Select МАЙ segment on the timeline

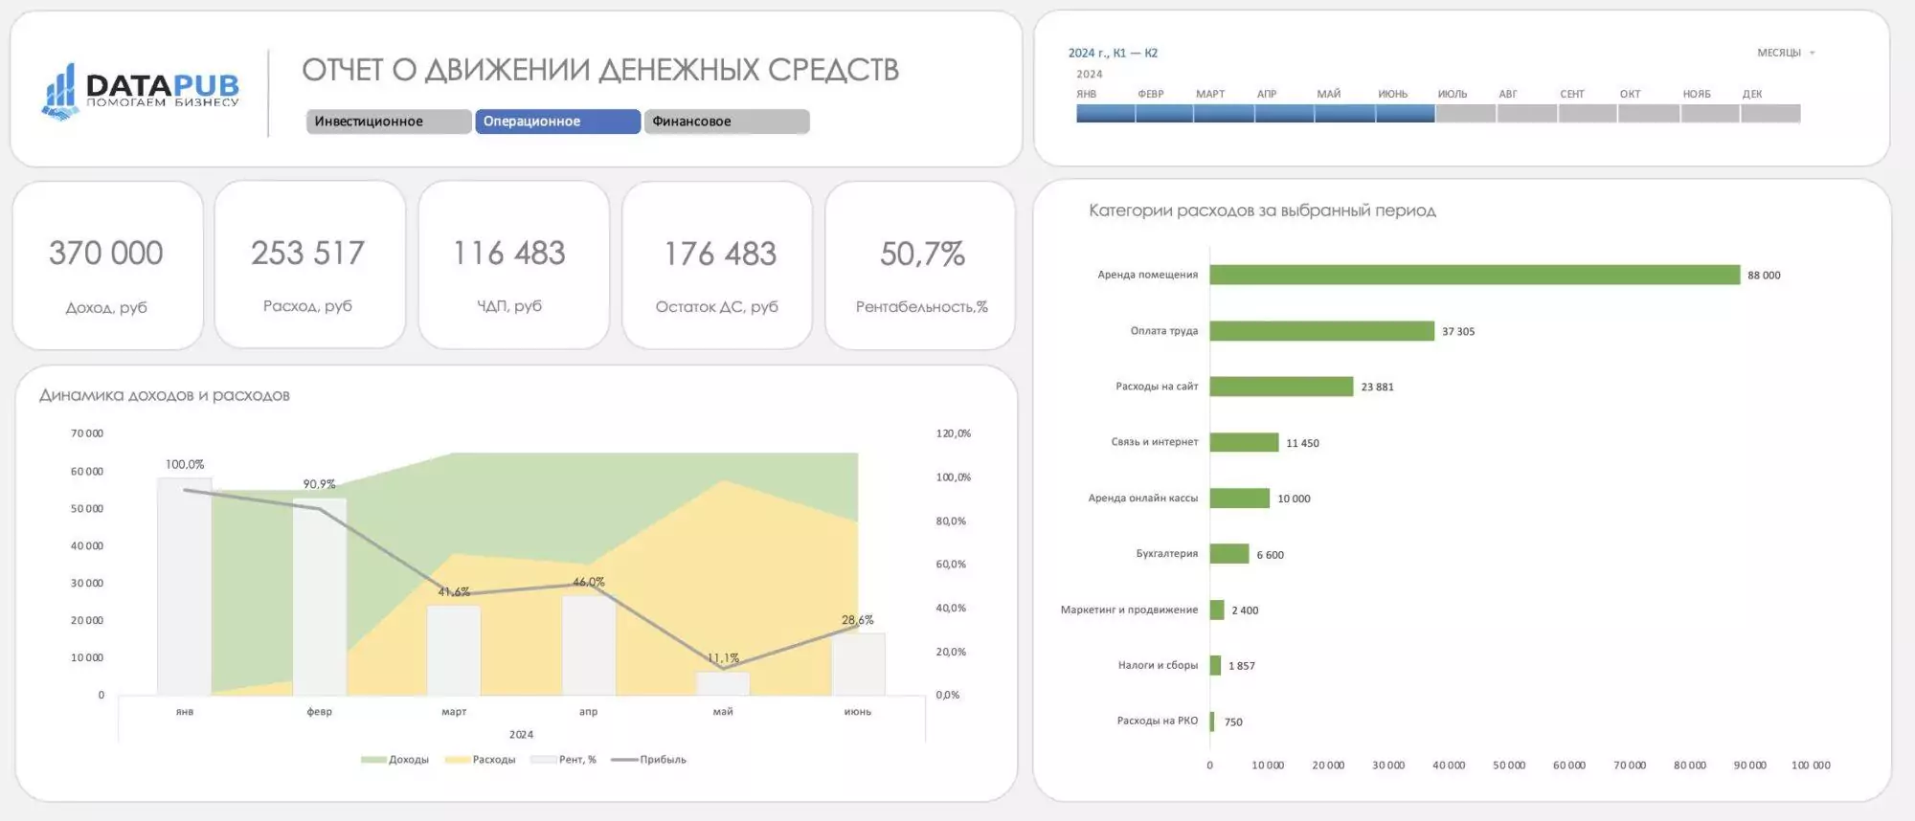[1344, 114]
